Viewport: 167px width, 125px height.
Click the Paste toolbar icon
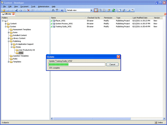pyautogui.click(x=24, y=10)
